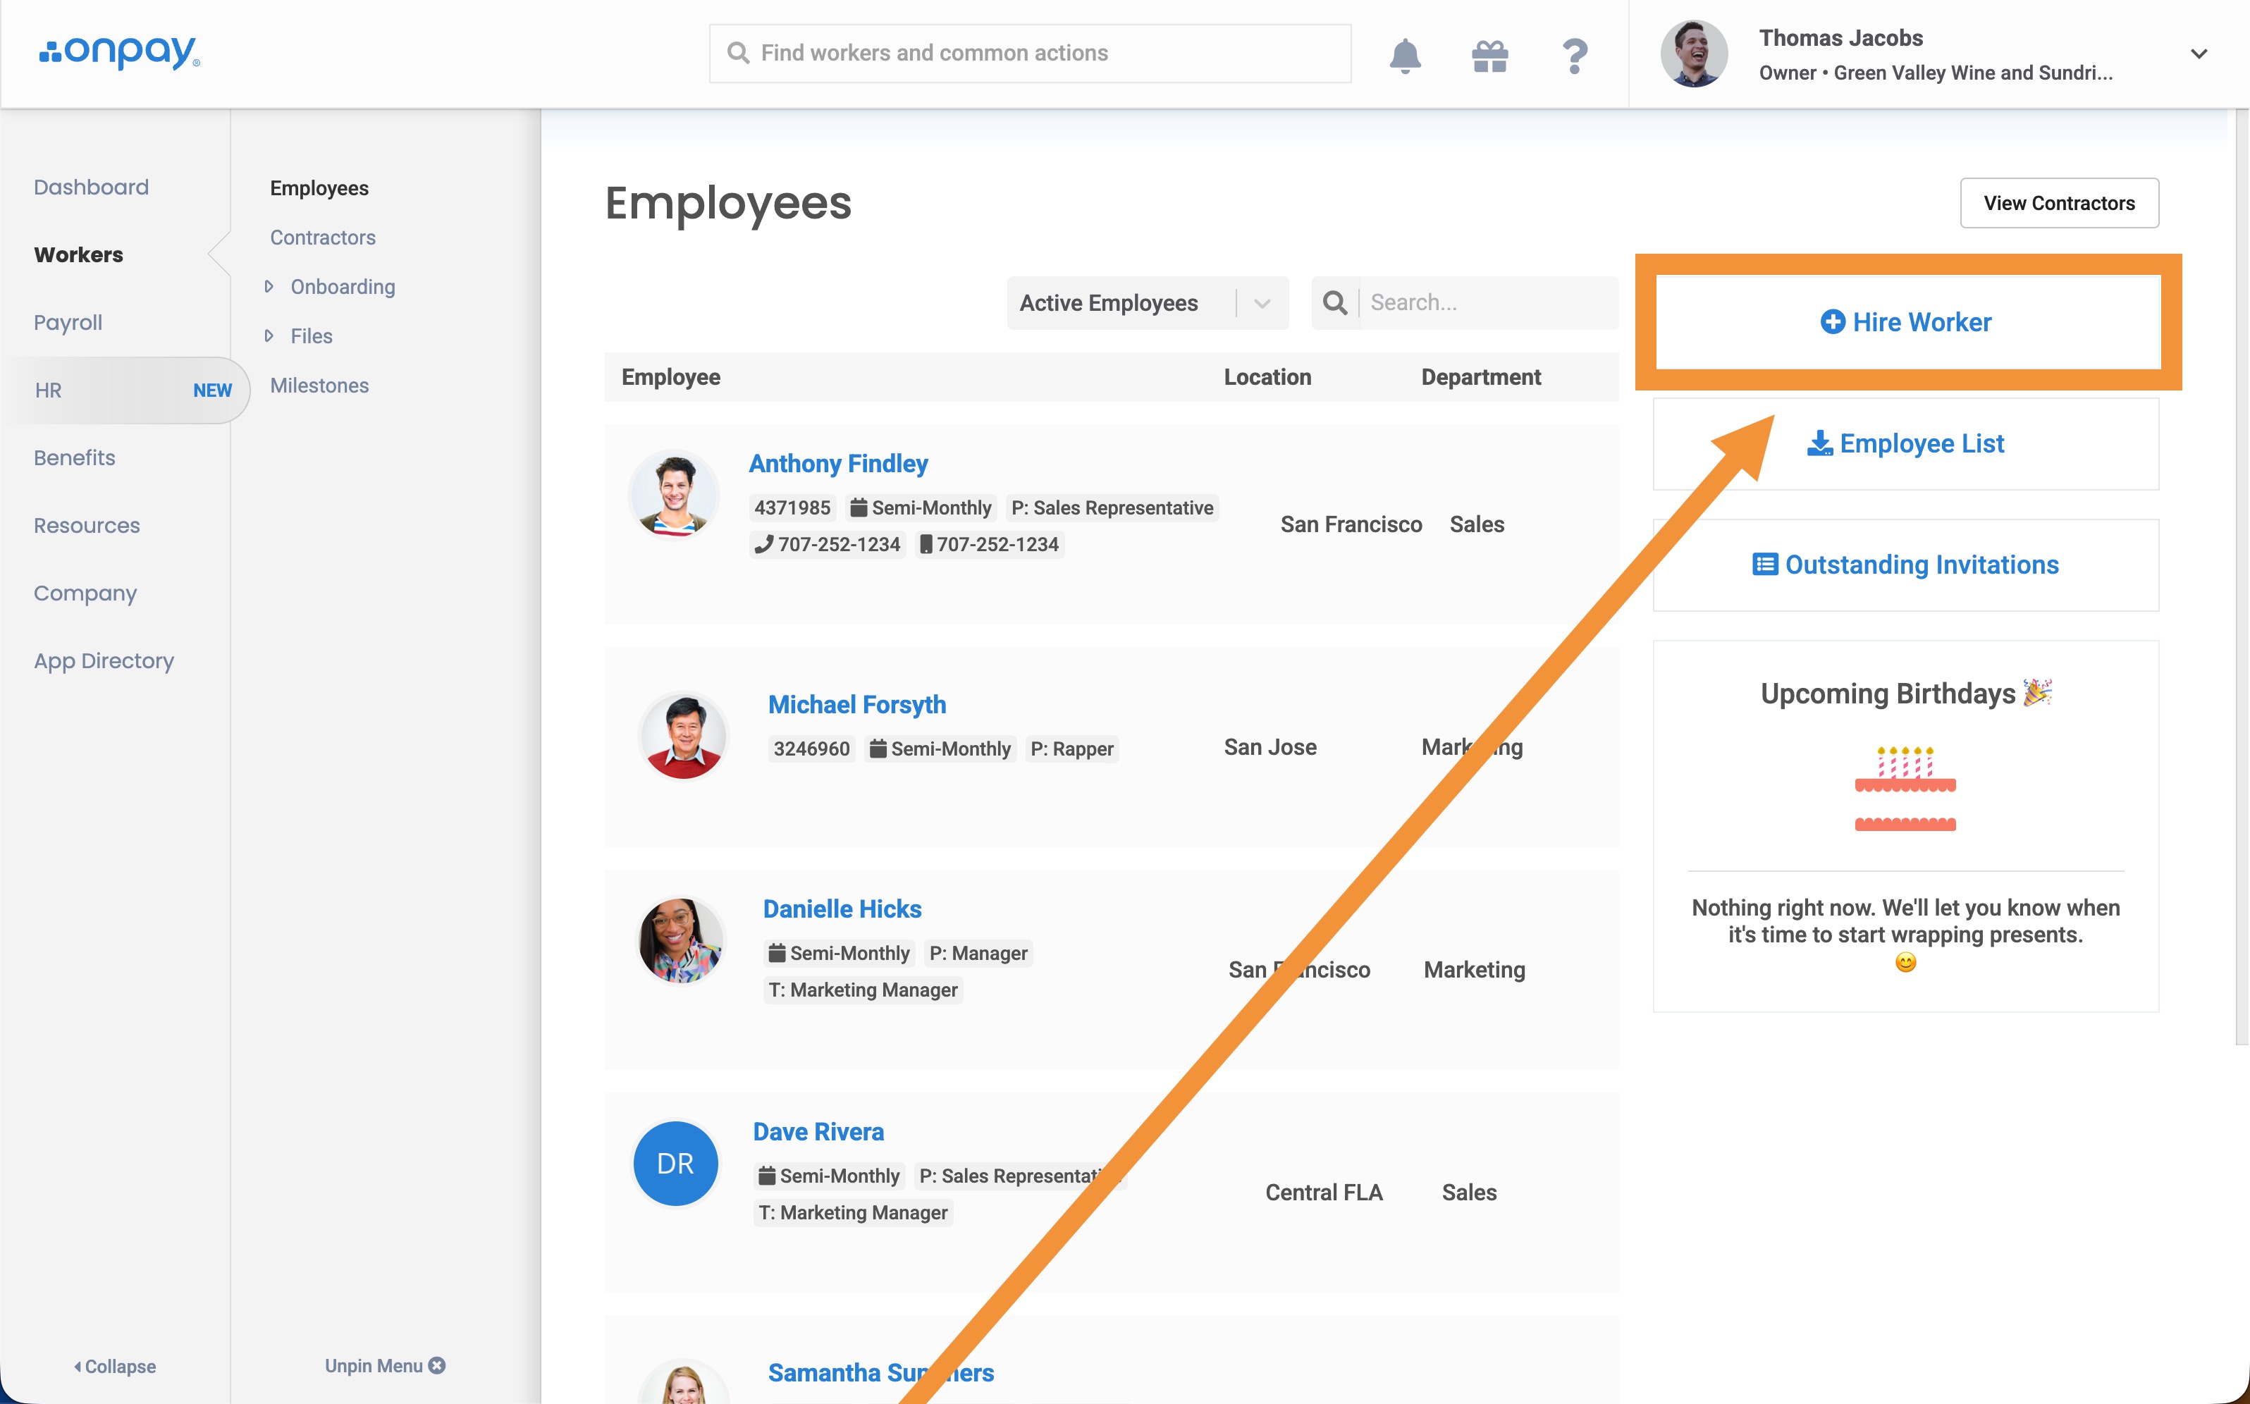Image resolution: width=2250 pixels, height=1404 pixels.
Task: Click the DR initials avatar for Dave Rivera
Action: pyautogui.click(x=675, y=1164)
